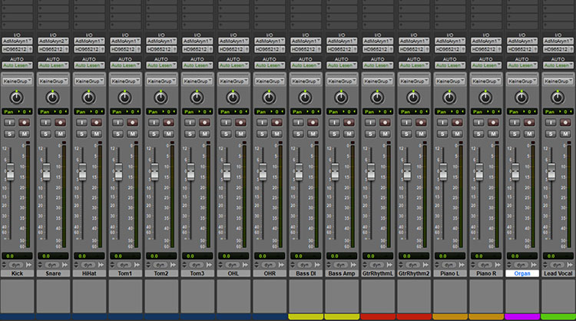Viewport: 576px width, 321px height.
Task: Select the Kick track name
Action: pos(17,273)
